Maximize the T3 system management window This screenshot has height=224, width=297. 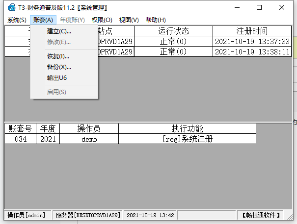(x=259, y=7)
